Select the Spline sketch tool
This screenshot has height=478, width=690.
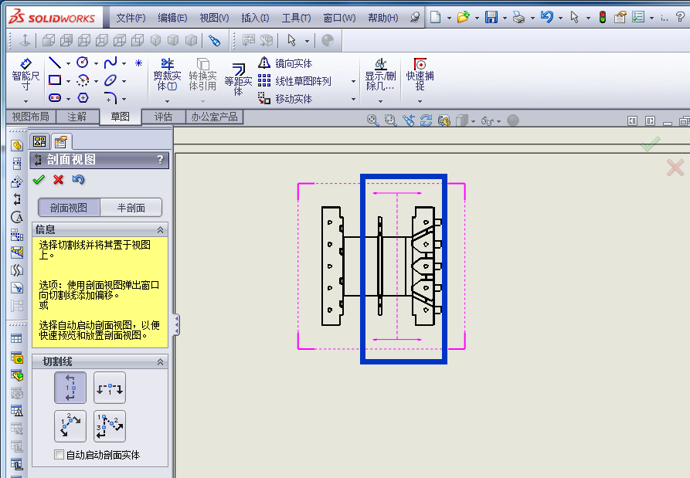pyautogui.click(x=110, y=63)
